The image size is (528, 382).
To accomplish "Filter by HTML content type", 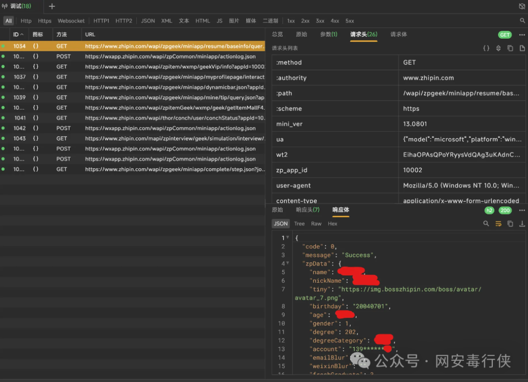I will tap(203, 21).
